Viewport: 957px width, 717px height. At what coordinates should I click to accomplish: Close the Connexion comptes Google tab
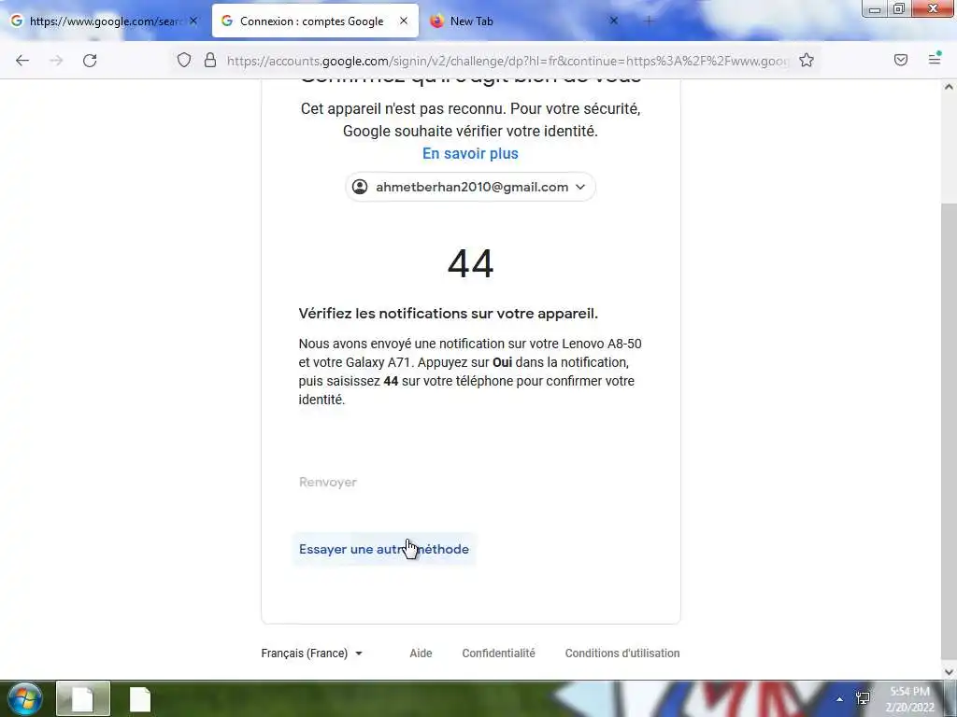point(404,21)
